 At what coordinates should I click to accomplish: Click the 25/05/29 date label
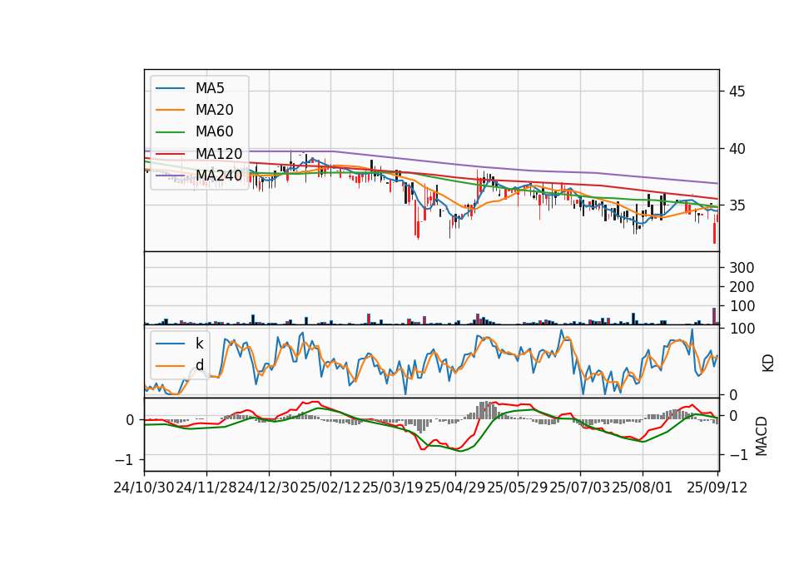coord(517,487)
